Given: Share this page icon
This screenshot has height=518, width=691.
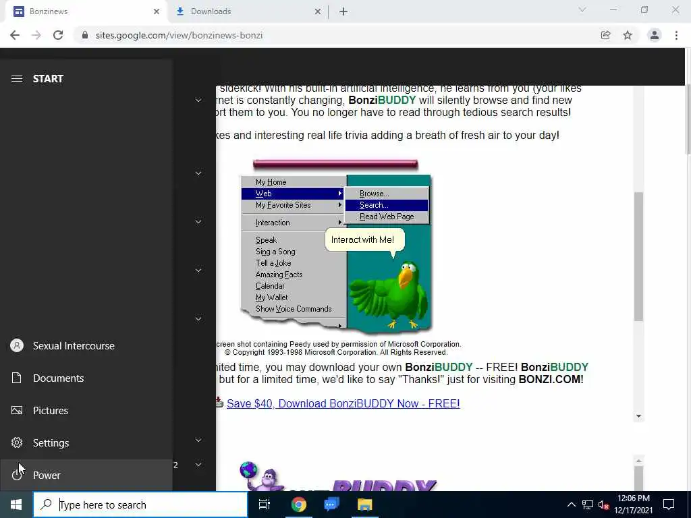Looking at the screenshot, I should [x=605, y=35].
